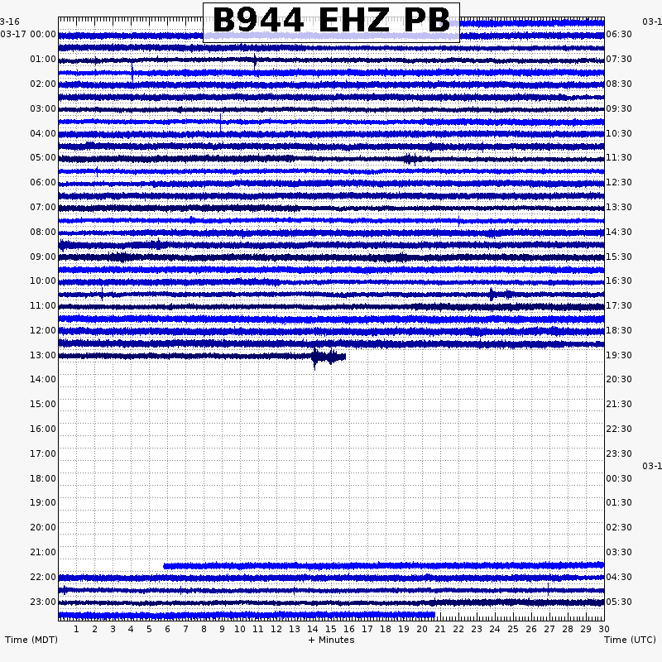
Task: Pick the 04:00 MDT time label
Action: [43, 134]
